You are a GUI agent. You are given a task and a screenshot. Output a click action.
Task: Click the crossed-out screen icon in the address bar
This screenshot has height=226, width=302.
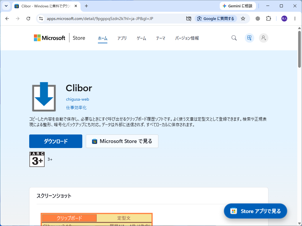pyautogui.click(x=189, y=19)
